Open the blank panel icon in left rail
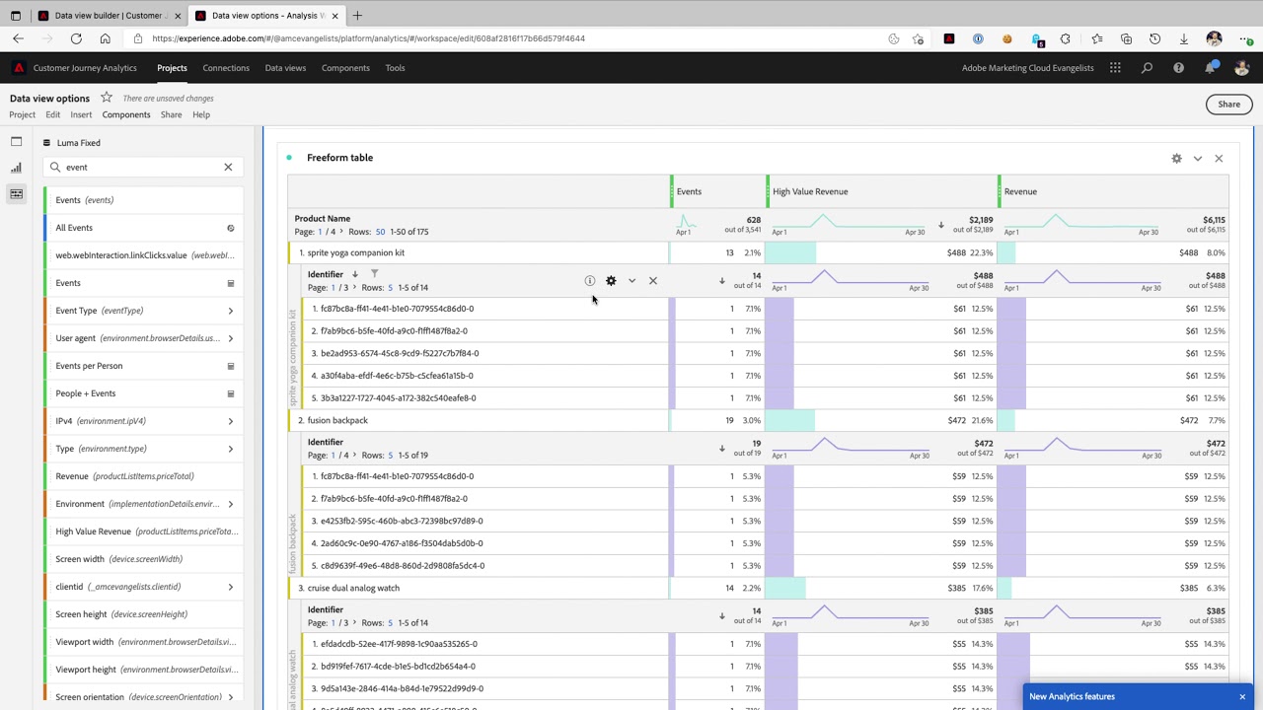Screen dimensions: 1263x710 [x=16, y=142]
